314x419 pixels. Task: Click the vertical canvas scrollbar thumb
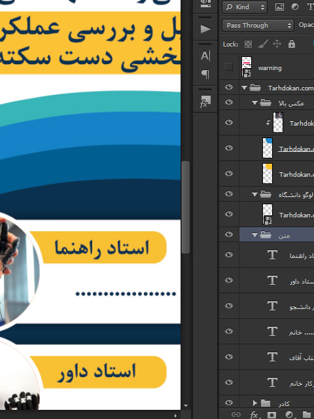(186, 207)
